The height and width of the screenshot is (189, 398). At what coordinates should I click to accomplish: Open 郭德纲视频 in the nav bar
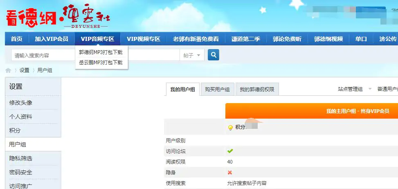click(328, 39)
